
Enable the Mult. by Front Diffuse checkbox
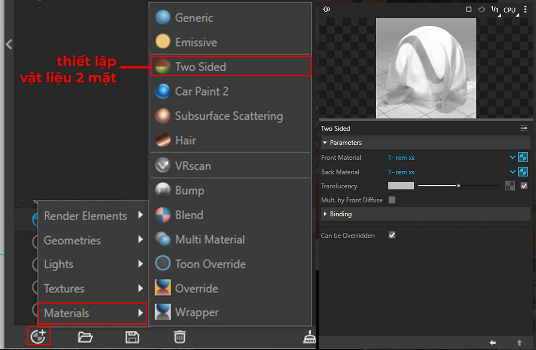click(x=392, y=200)
